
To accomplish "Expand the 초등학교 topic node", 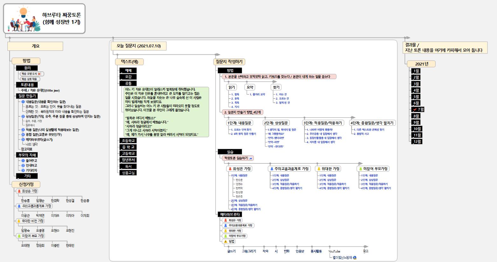I will pyautogui.click(x=128, y=141).
